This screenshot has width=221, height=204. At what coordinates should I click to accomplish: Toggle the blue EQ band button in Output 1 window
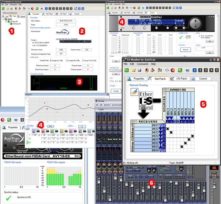pyautogui.click(x=34, y=131)
